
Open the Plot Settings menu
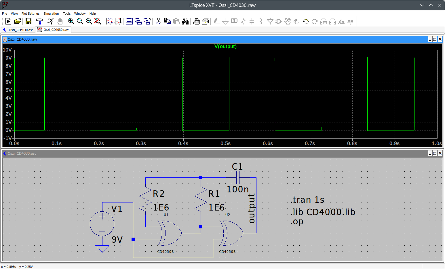click(30, 14)
